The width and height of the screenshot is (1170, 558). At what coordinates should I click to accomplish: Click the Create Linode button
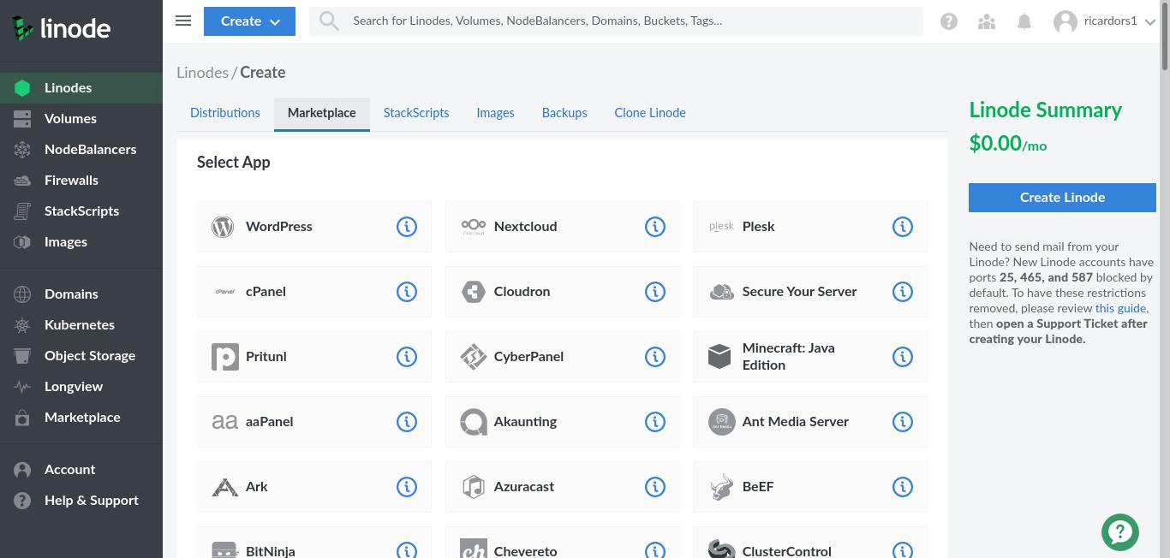(x=1062, y=197)
